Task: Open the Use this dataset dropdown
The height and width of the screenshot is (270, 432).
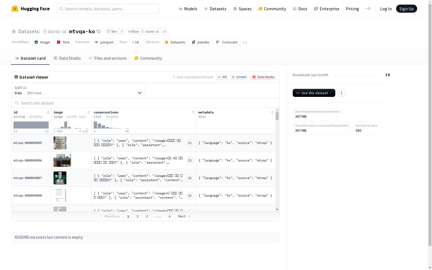Action: tap(314, 93)
